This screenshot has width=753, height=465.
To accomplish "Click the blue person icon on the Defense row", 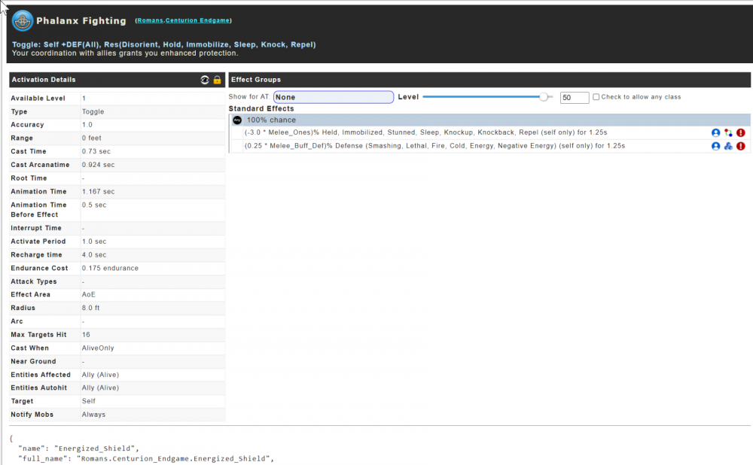I will tap(715, 146).
